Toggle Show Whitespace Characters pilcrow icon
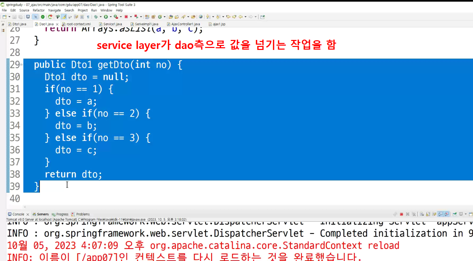 (88, 17)
